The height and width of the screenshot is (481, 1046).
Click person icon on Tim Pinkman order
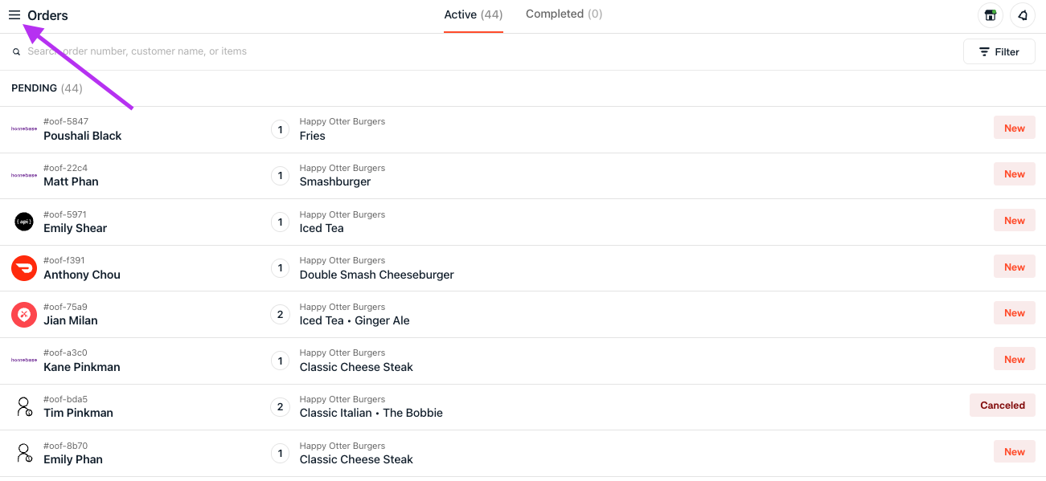tap(24, 406)
